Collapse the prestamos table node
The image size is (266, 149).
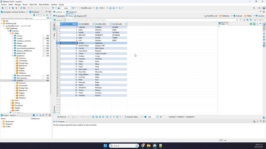tap(13, 56)
